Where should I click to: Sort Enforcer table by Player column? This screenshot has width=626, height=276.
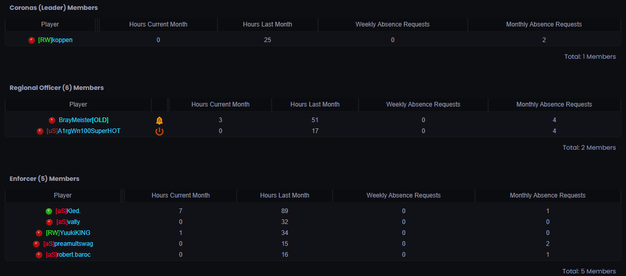pos(63,195)
